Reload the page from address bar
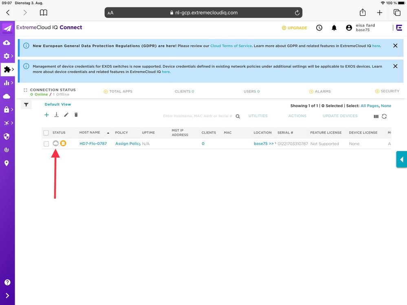The width and height of the screenshot is (407, 305). (x=297, y=13)
